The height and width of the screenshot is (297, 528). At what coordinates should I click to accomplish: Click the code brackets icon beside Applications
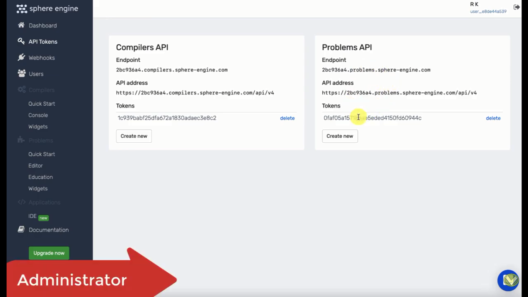pyautogui.click(x=22, y=202)
